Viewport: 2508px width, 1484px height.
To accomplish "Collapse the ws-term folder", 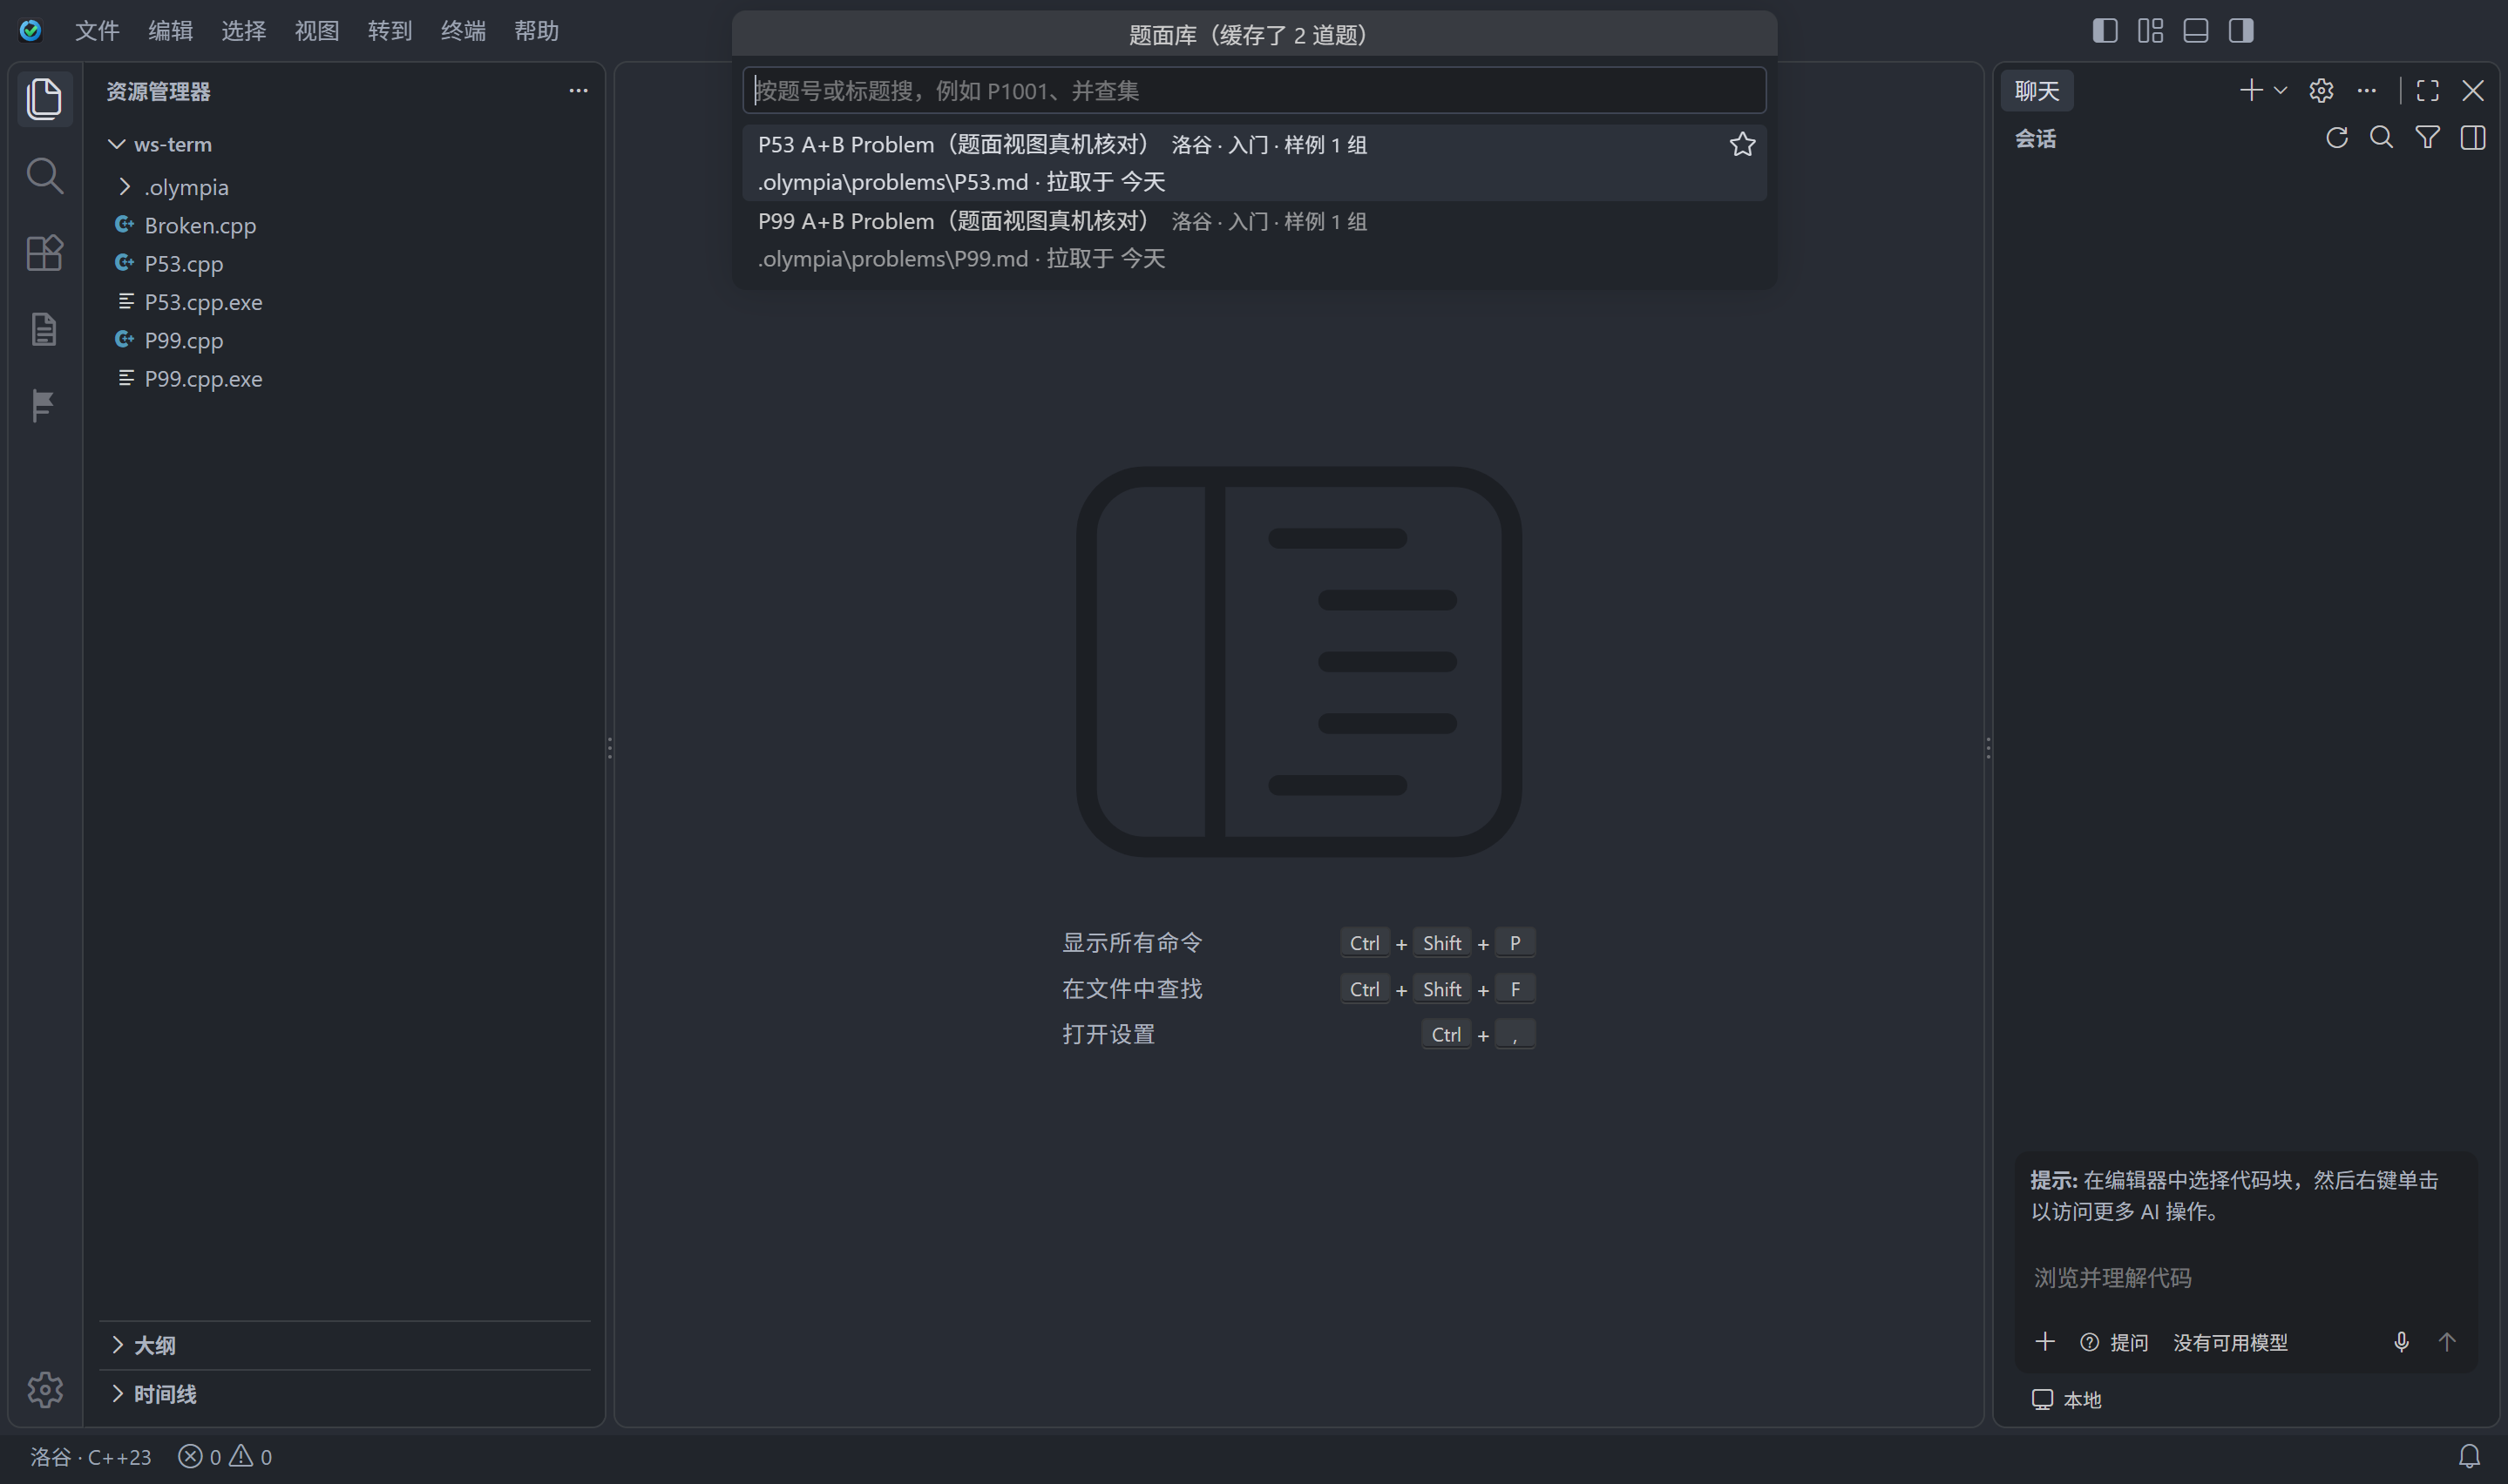I will 117,144.
